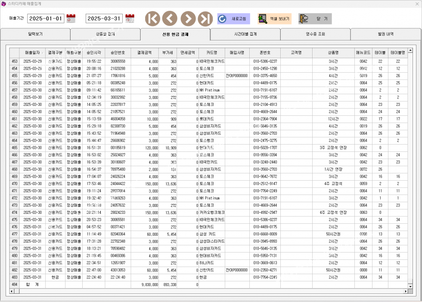This screenshot has height=302, width=422.
Task: Jump to the first period with the skip-back arrow
Action: tap(152, 18)
